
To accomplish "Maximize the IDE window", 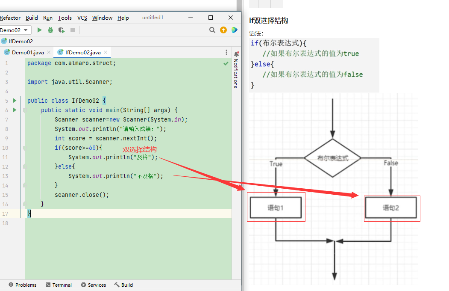I will pyautogui.click(x=211, y=18).
